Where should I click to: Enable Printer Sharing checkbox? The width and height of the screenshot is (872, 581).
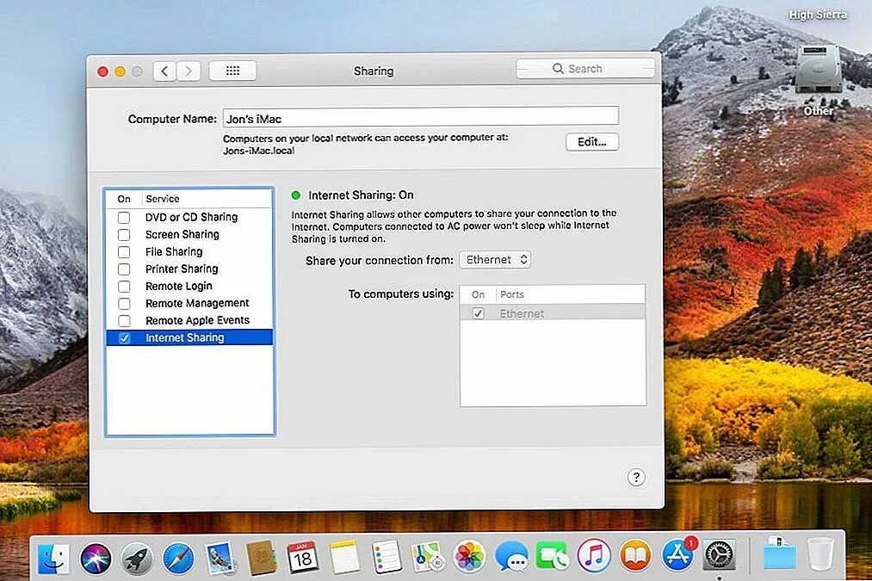tap(124, 269)
